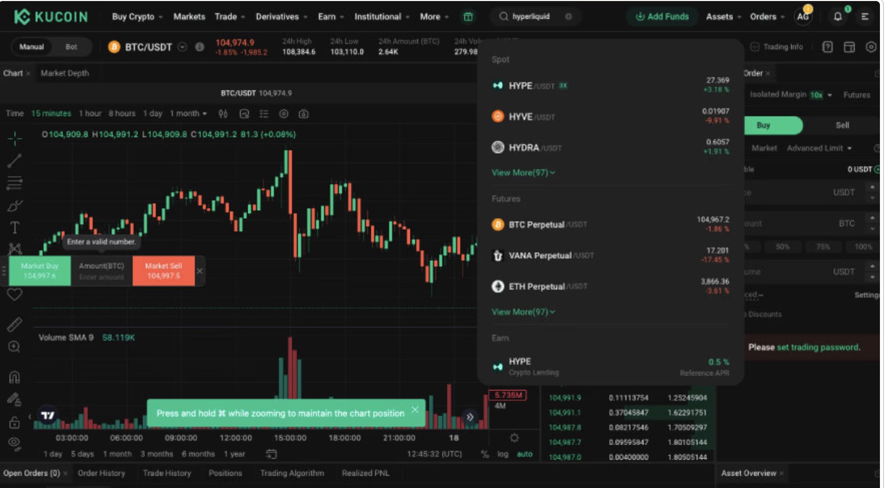Select the crosshair cursor tool
The height and width of the screenshot is (488, 886).
[x=15, y=138]
